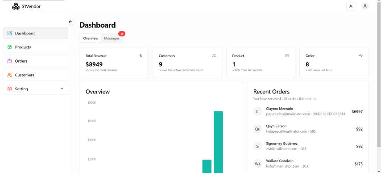
Task: Click the Recent Orders heading
Action: pos(271,92)
